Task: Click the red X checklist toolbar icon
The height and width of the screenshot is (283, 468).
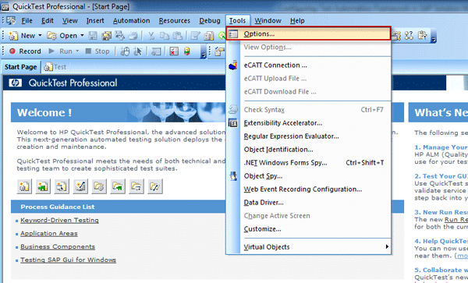Action: 174,51
